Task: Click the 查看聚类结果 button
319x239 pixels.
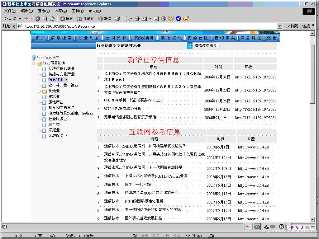Action: click(x=206, y=46)
